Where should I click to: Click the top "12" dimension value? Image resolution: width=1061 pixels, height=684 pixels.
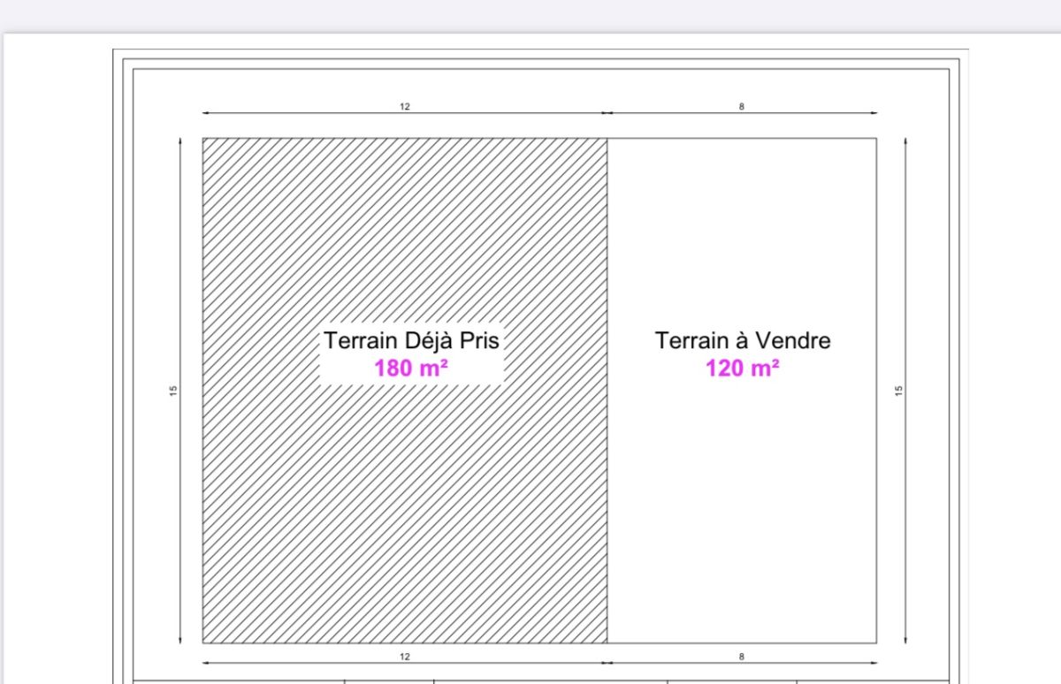(x=405, y=106)
